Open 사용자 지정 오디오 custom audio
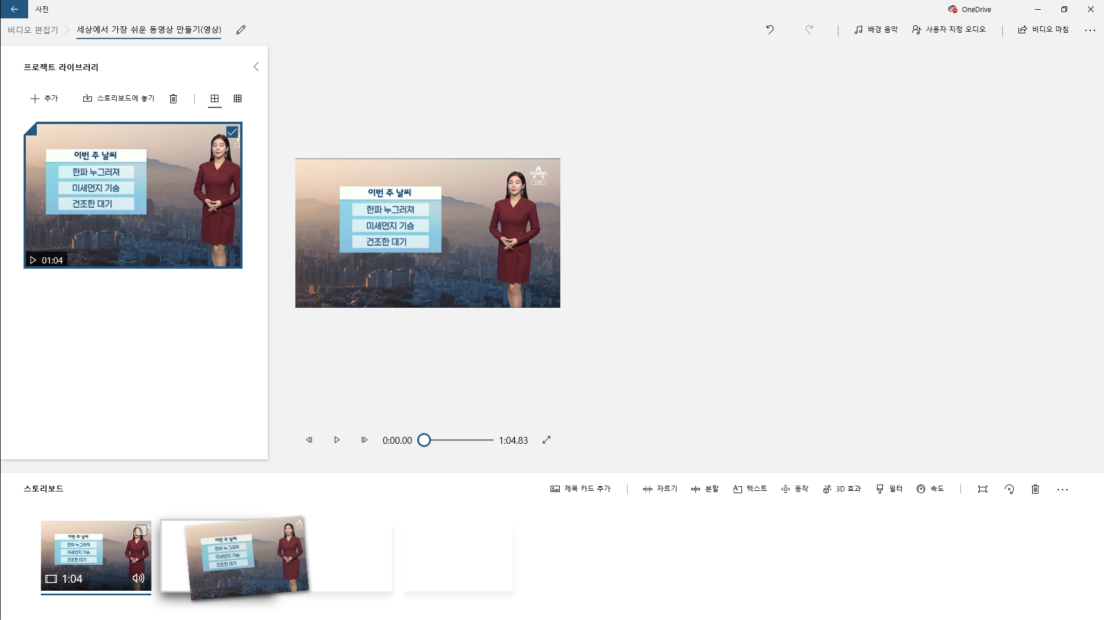Screen dimensions: 1104x620 point(948,30)
